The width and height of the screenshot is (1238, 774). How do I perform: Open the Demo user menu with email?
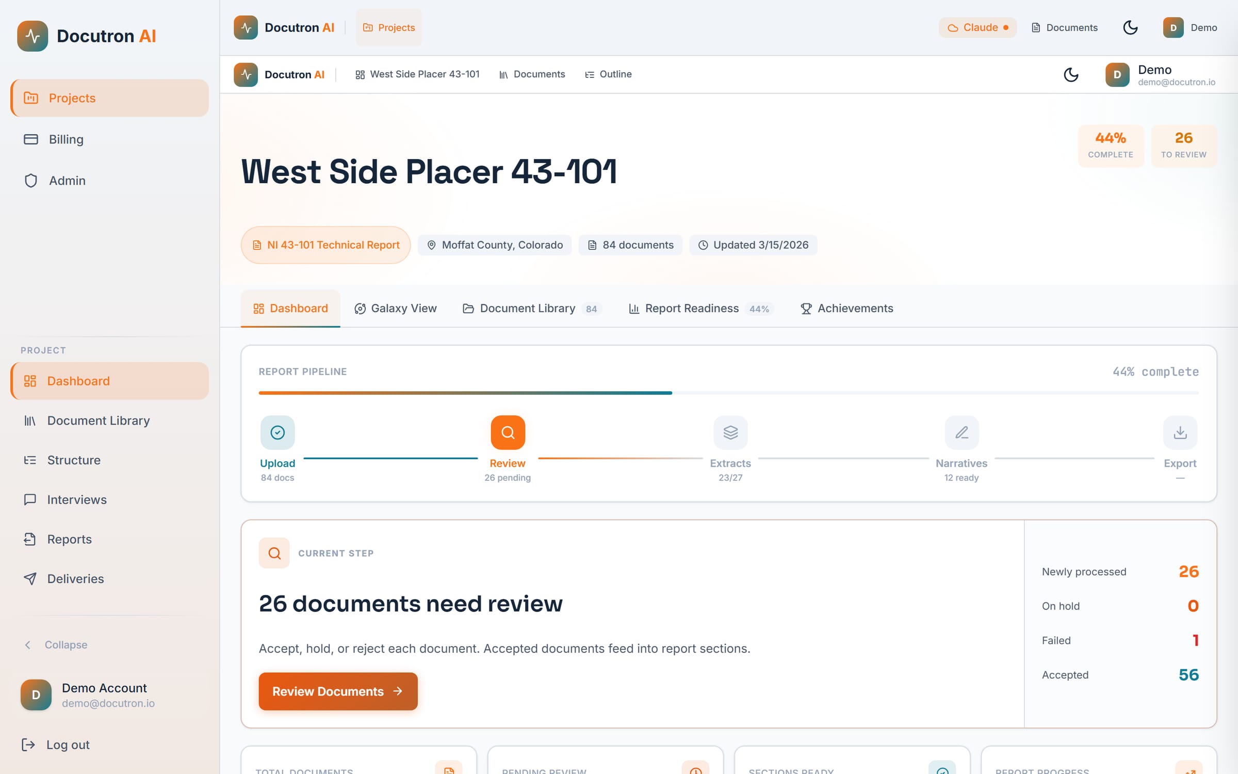click(x=1161, y=75)
